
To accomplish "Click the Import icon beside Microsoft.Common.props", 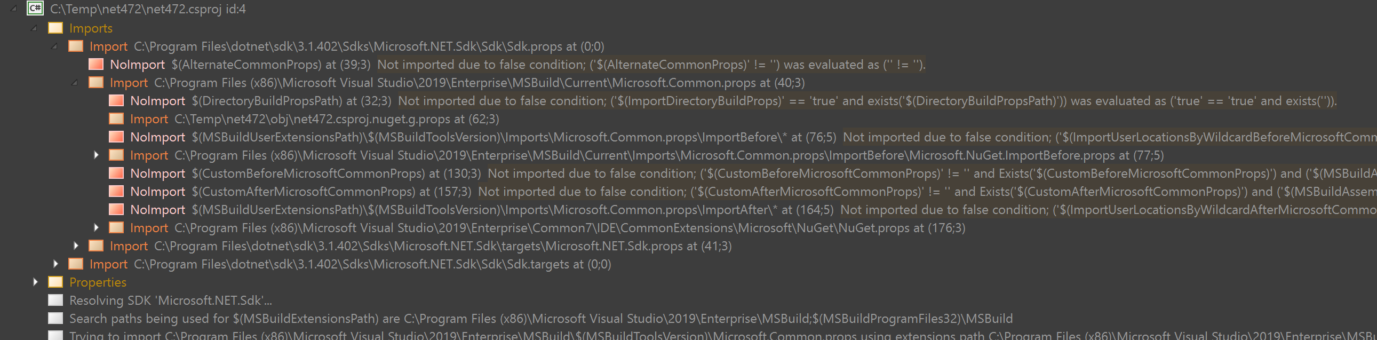I will [x=95, y=82].
